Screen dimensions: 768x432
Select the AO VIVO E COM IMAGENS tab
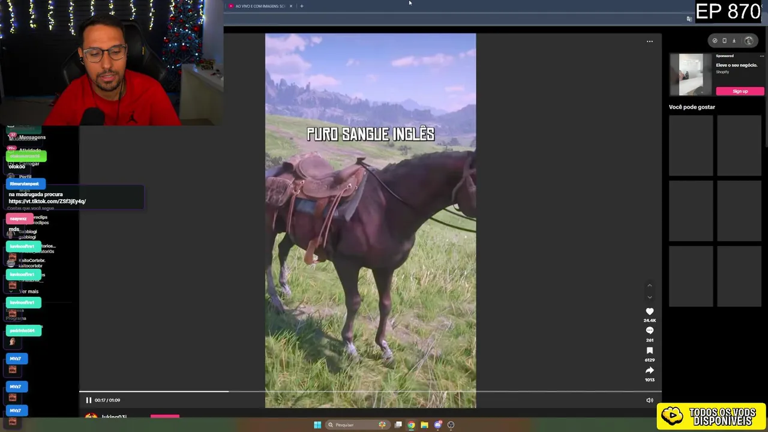pos(260,6)
